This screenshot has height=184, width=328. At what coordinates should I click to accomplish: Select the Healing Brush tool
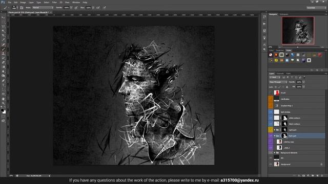(x=3, y=44)
